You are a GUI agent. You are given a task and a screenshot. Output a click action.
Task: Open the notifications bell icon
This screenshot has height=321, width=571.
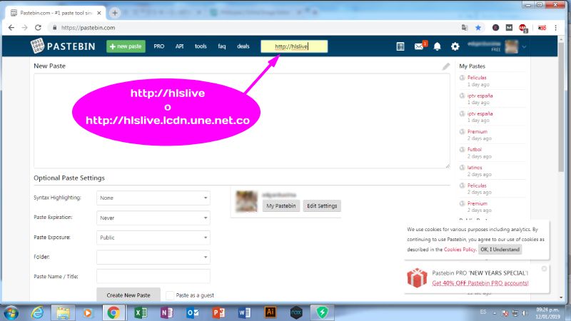tap(437, 46)
